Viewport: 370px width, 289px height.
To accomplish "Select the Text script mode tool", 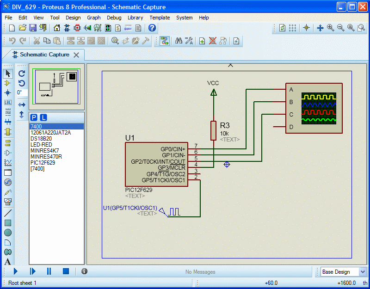I will point(8,112).
